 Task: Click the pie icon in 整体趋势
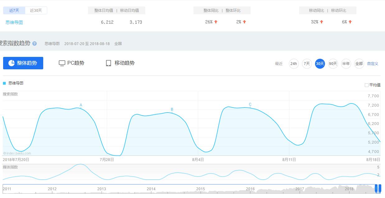coord(12,63)
